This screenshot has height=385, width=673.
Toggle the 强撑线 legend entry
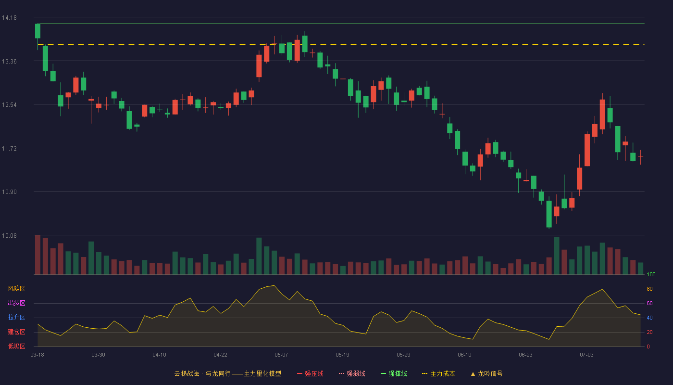click(x=394, y=373)
